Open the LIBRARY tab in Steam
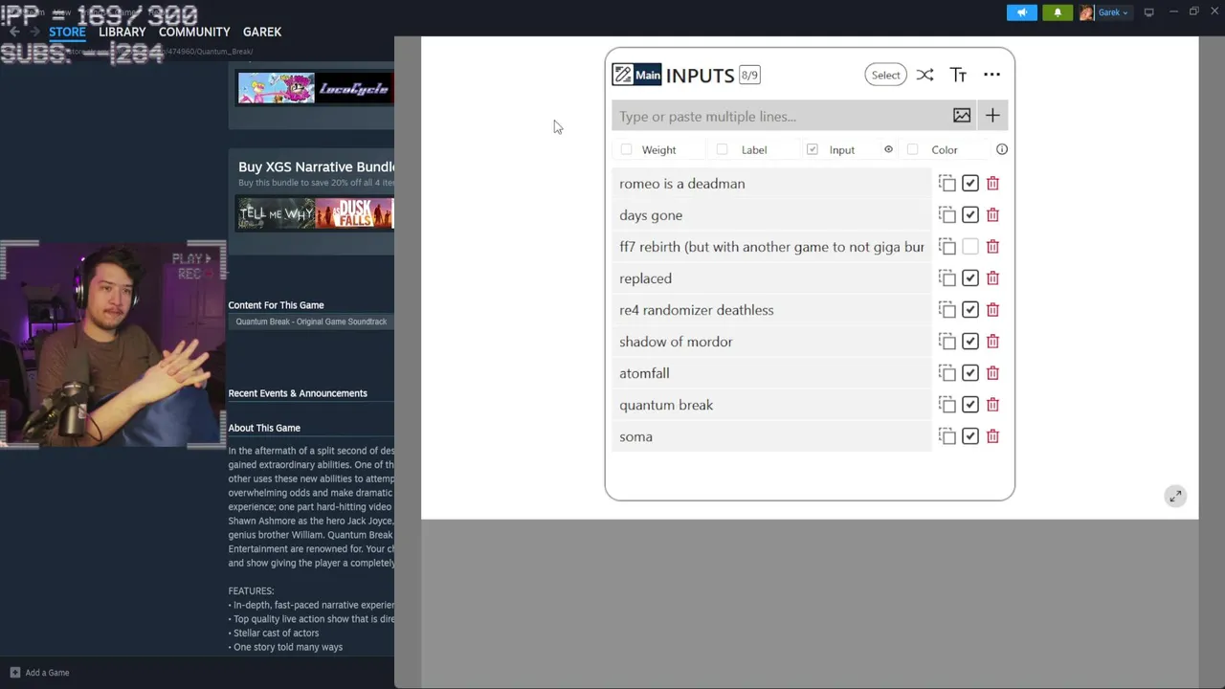The width and height of the screenshot is (1225, 689). (x=122, y=32)
